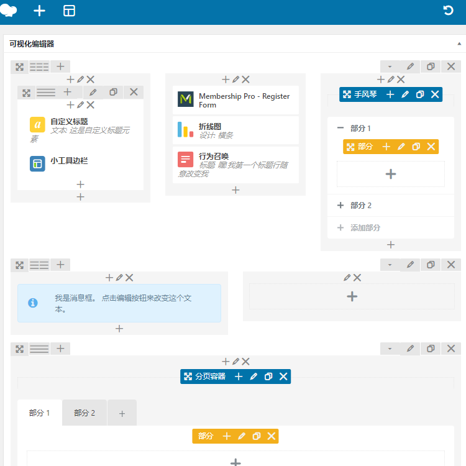Screen dimensions: 466x466
Task: Delete the column containing the message box
Action: coord(129,278)
